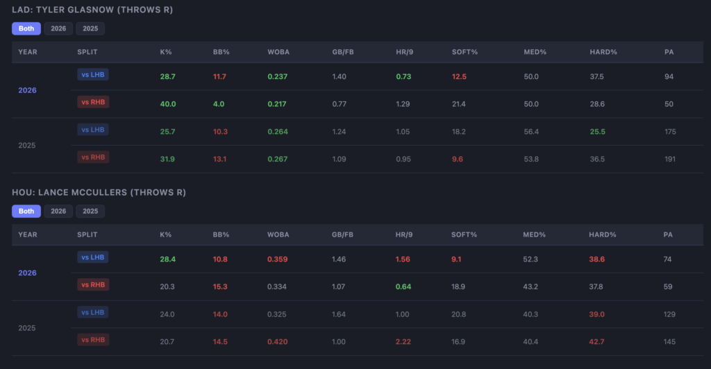Click the YEAR header in McCullers table
711x369 pixels.
pyautogui.click(x=28, y=234)
